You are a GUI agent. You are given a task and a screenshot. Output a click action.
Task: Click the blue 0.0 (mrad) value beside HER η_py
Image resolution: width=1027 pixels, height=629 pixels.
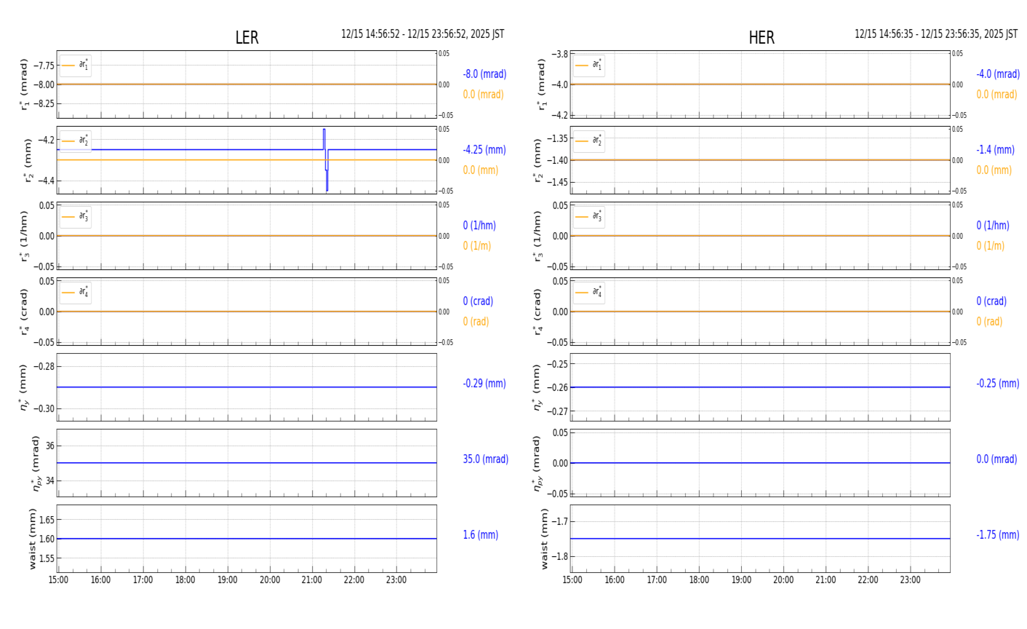pyautogui.click(x=996, y=459)
